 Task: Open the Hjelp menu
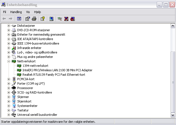[37, 12]
